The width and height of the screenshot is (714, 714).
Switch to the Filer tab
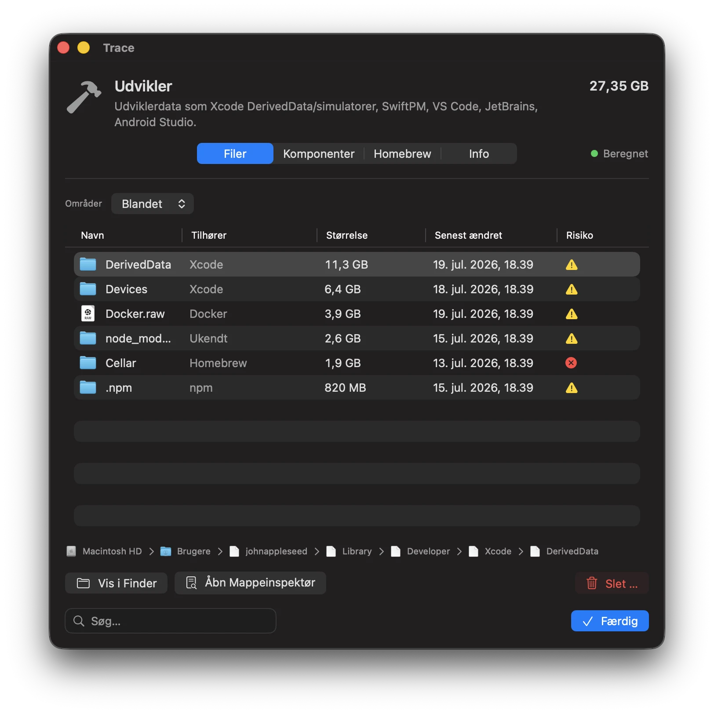235,153
